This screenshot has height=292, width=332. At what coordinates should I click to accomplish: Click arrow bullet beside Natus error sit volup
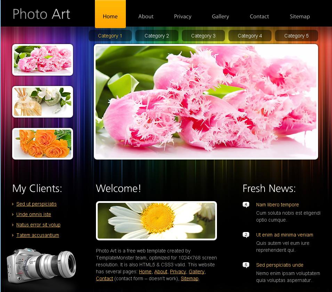click(13, 225)
